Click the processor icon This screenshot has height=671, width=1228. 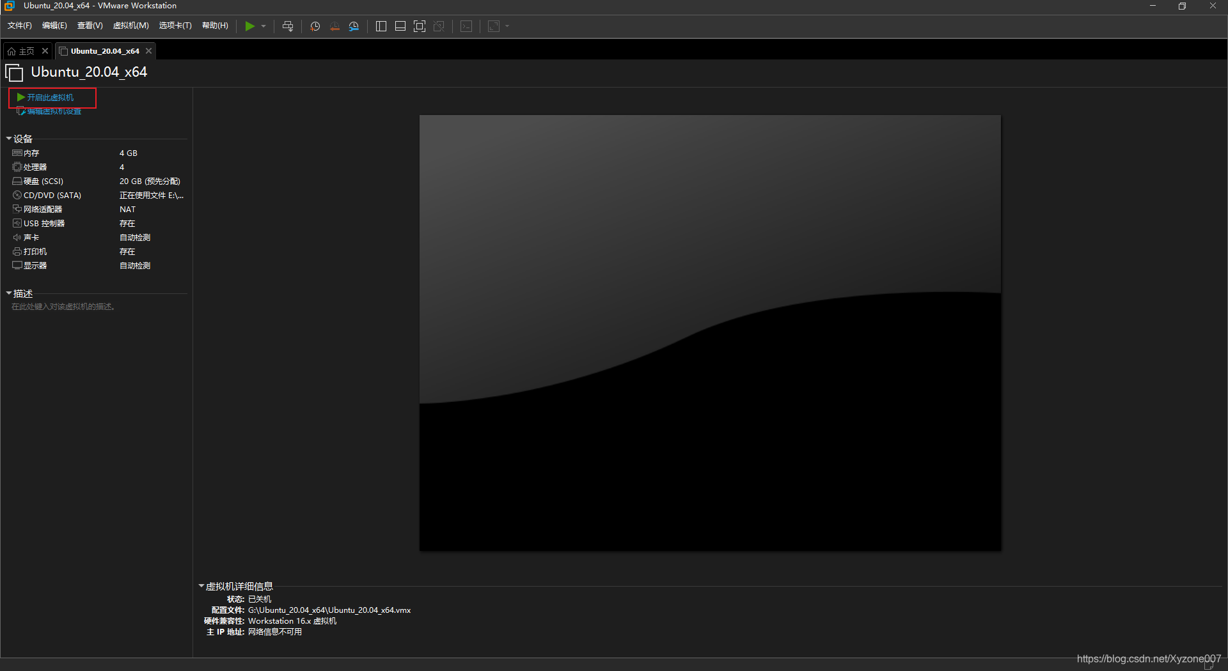(17, 167)
